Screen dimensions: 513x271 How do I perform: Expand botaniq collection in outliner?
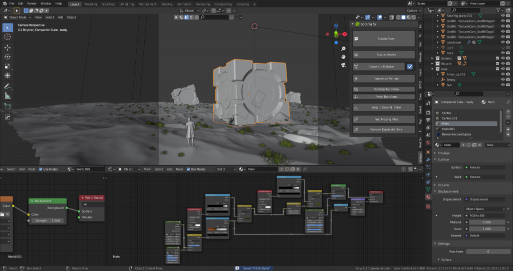coord(432,58)
